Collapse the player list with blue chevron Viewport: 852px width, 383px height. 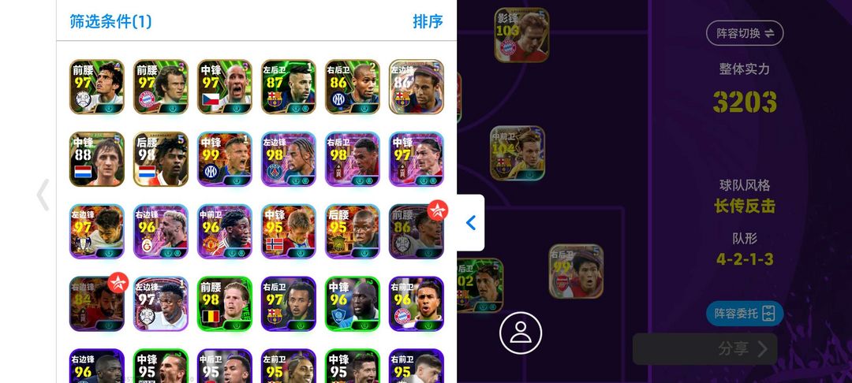(470, 222)
